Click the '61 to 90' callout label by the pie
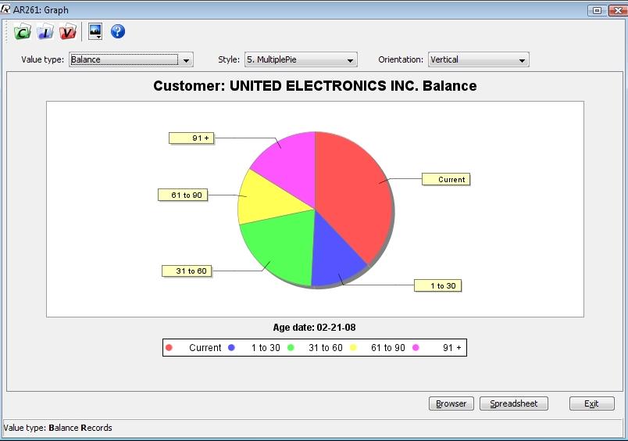 point(183,195)
